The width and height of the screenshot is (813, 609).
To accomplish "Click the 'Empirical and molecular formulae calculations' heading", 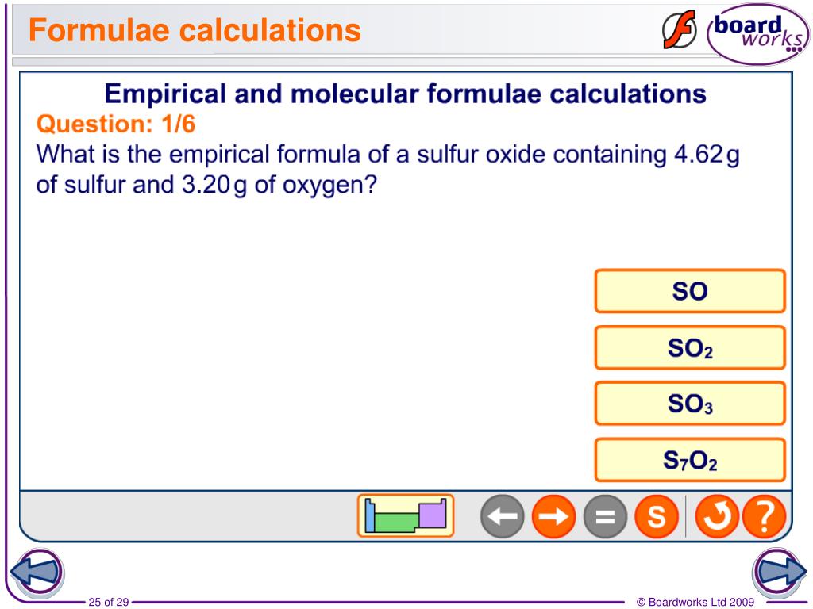I will (x=406, y=94).
